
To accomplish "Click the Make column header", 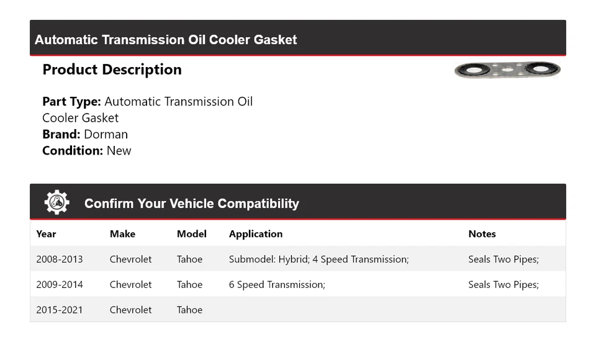I will point(122,234).
